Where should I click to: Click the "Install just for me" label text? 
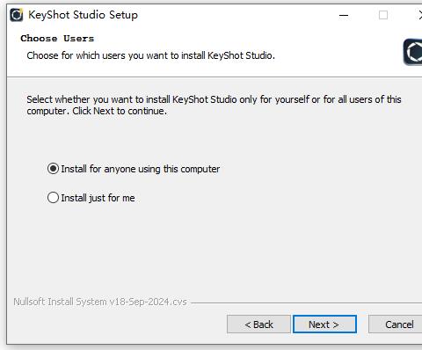click(x=98, y=198)
